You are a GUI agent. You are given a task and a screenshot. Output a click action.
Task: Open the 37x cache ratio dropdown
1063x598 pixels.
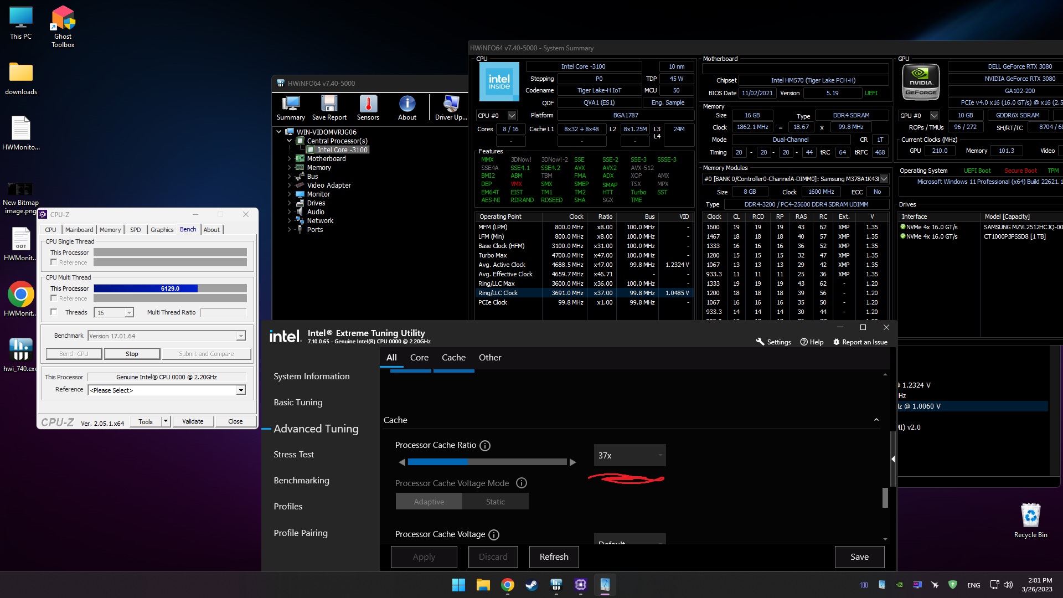pyautogui.click(x=629, y=455)
